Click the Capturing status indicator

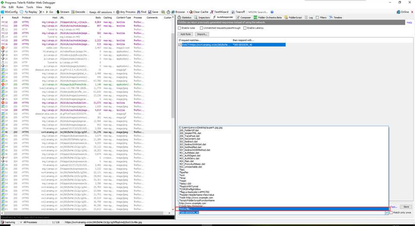pyautogui.click(x=8, y=222)
